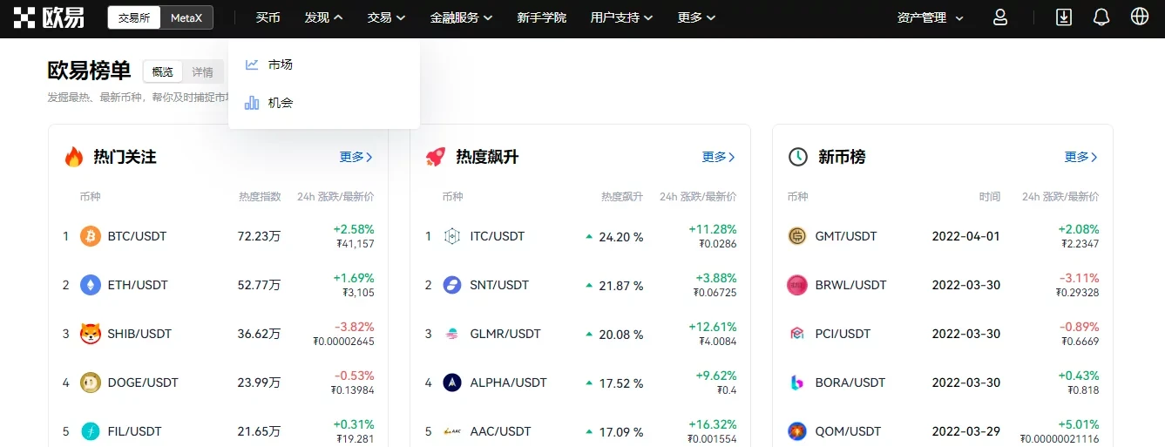Open the notification bell
Viewport: 1165px width, 447px height.
[x=1101, y=17]
